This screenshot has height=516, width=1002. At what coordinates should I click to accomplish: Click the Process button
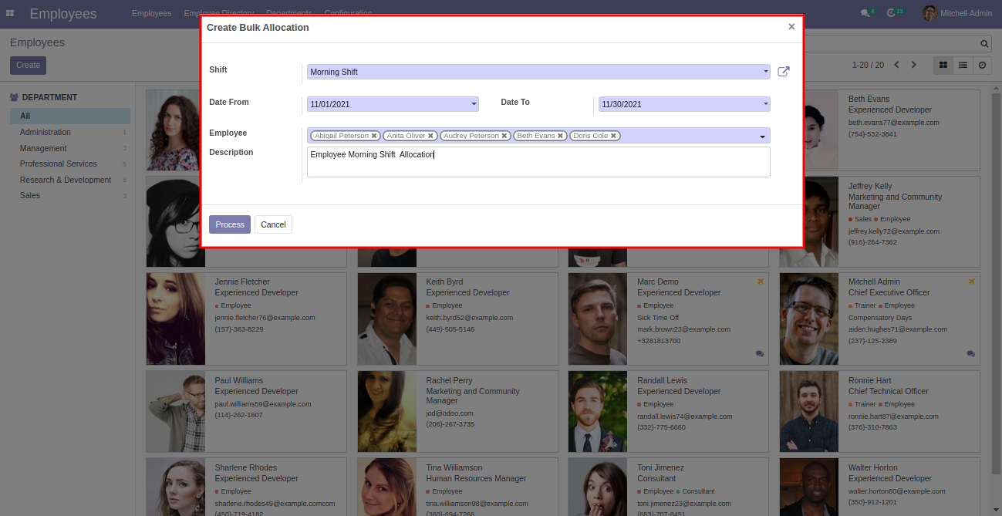tap(230, 224)
